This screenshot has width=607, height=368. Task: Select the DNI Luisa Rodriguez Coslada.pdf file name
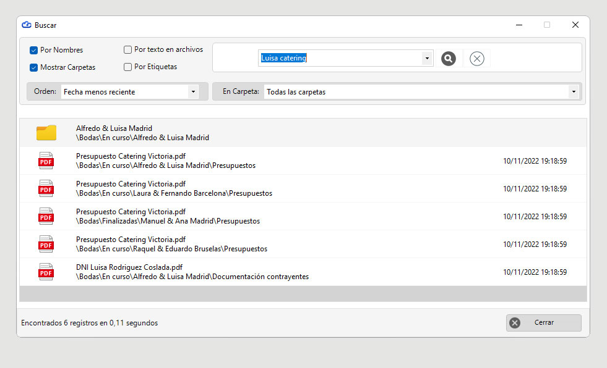129,267
